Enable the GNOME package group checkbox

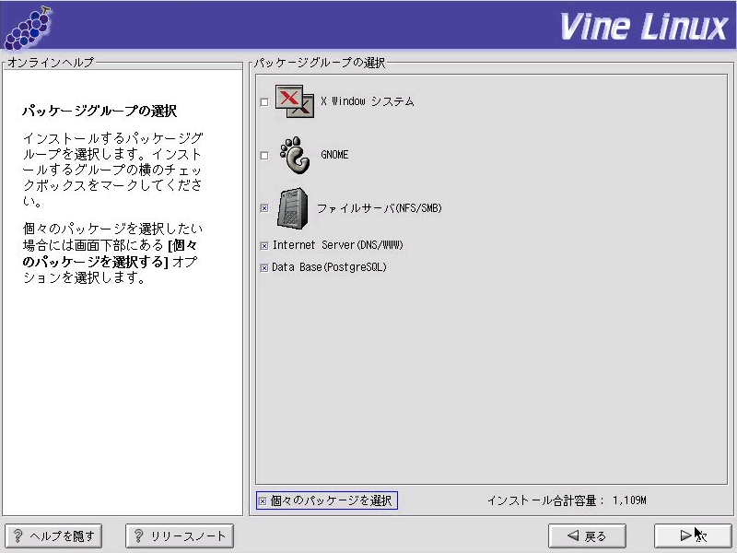click(264, 155)
